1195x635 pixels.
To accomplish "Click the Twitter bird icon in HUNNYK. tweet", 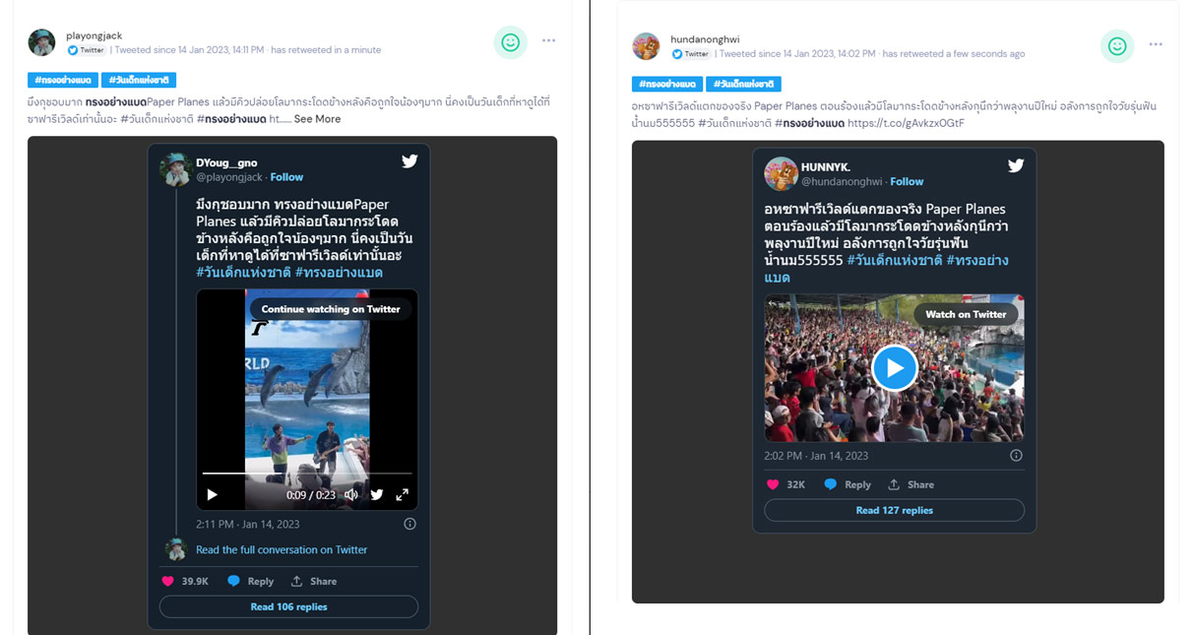I will point(1016,165).
